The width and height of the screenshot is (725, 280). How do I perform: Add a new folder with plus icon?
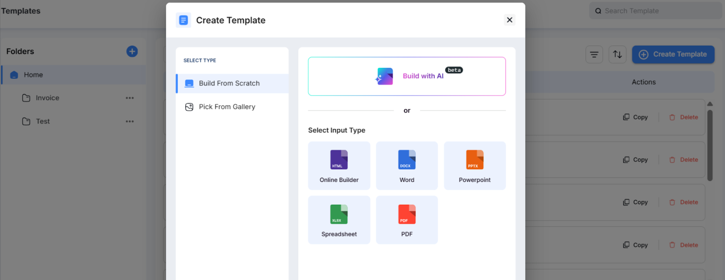132,51
